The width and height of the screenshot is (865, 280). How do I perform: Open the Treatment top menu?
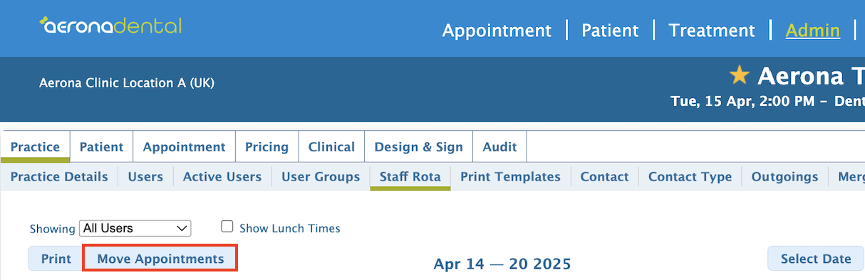click(x=711, y=31)
